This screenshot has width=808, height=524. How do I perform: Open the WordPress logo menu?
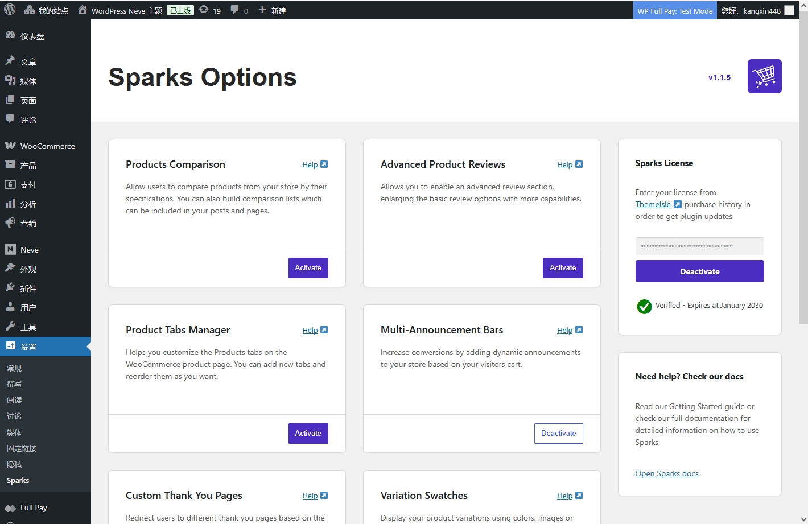10,10
